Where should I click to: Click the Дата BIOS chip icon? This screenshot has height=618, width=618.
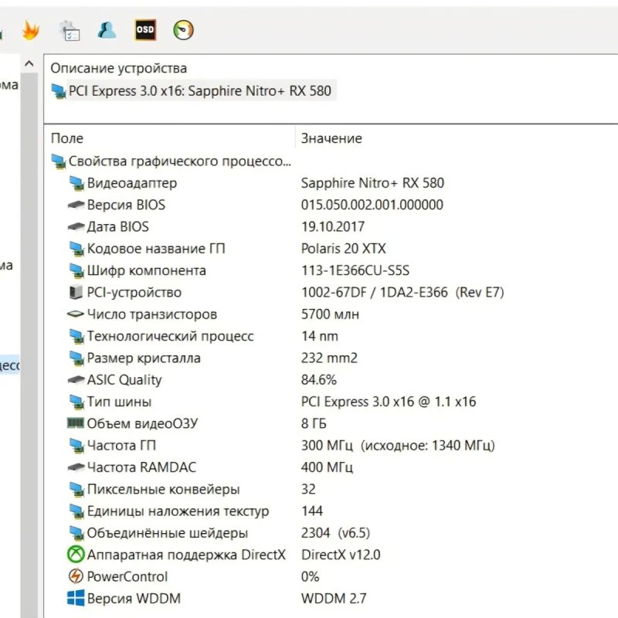click(x=76, y=226)
